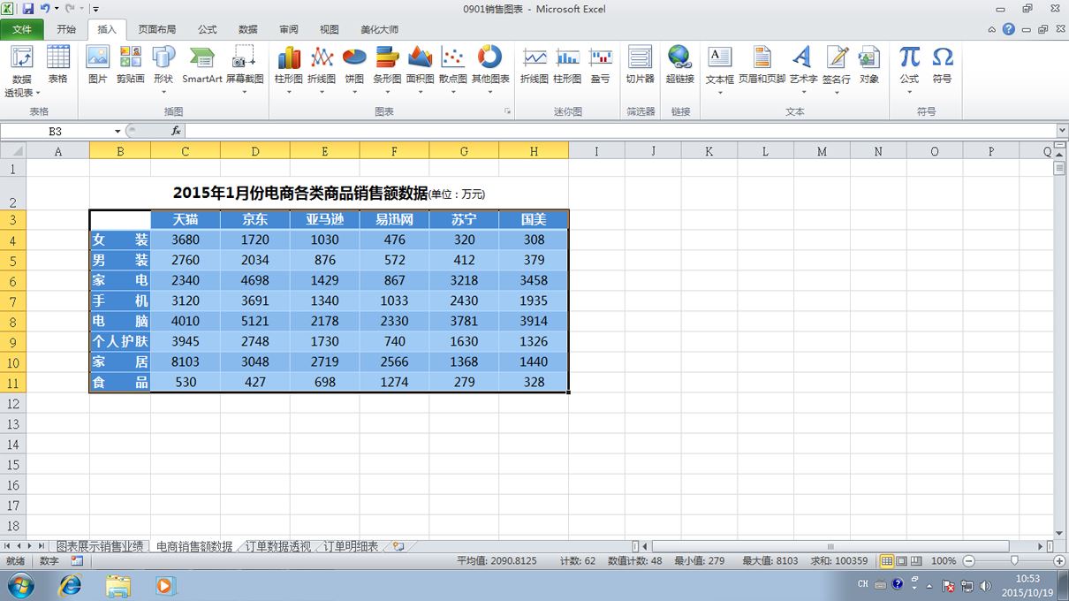Image resolution: width=1069 pixels, height=601 pixels.
Task: Switch to Page Break Preview in status bar
Action: (918, 560)
